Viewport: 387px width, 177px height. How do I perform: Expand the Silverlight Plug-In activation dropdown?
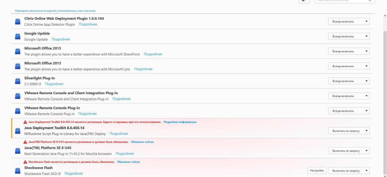(349, 81)
